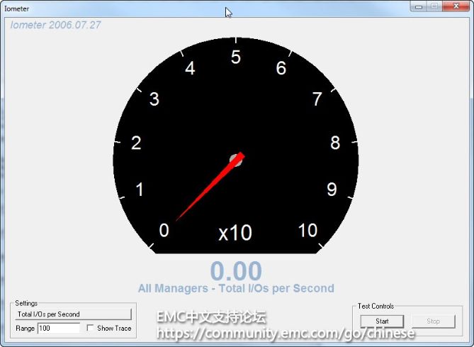Image resolution: width=474 pixels, height=347 pixels.
Task: Enable the Show Trace checkbox
Action: coord(90,329)
